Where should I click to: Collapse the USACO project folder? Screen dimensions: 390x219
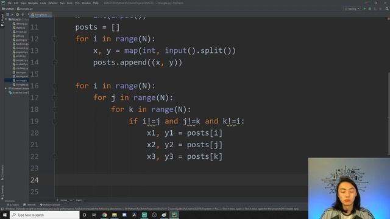point(6,19)
